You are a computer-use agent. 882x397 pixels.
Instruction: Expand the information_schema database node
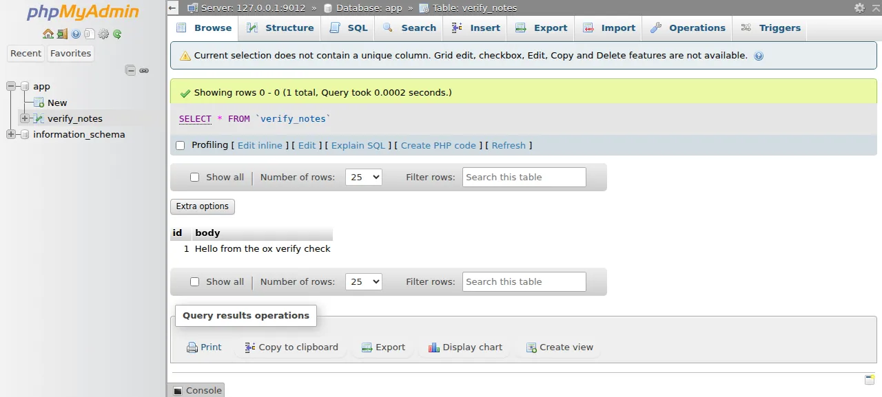click(11, 134)
